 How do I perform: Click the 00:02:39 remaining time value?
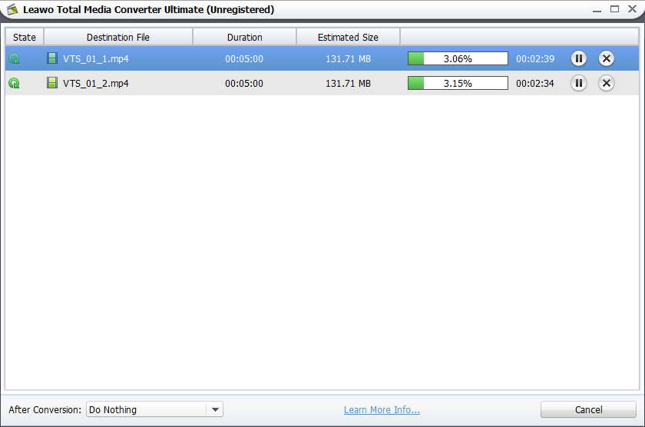pyautogui.click(x=535, y=59)
